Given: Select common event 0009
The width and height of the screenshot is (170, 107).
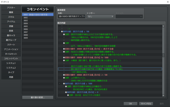Looking at the screenshot, I should coord(38,38).
